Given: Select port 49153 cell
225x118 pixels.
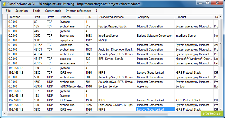Looking at the screenshot, I should [x=40, y=50].
